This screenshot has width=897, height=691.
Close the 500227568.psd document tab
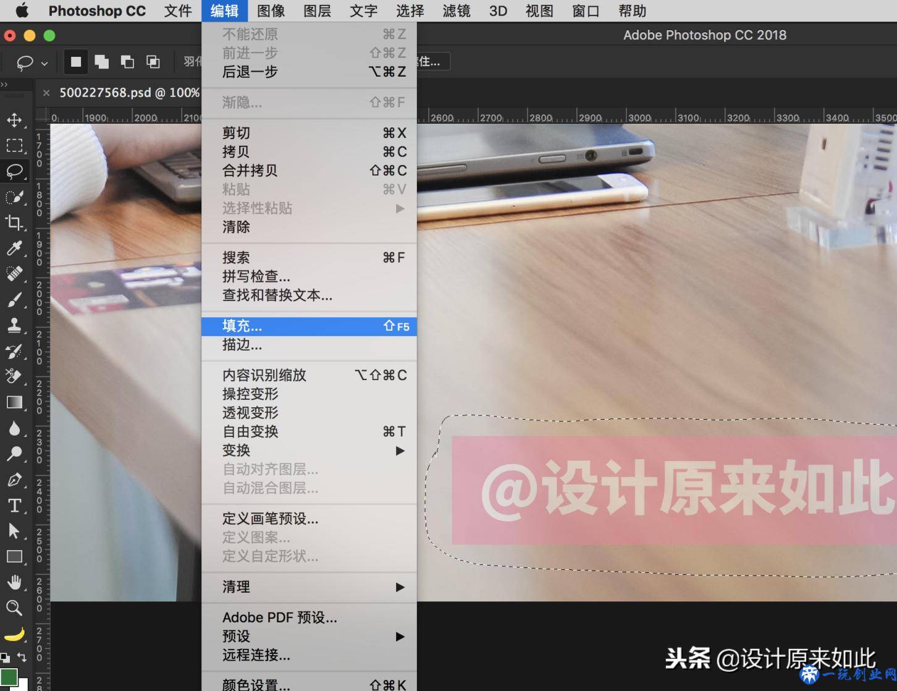[x=46, y=93]
